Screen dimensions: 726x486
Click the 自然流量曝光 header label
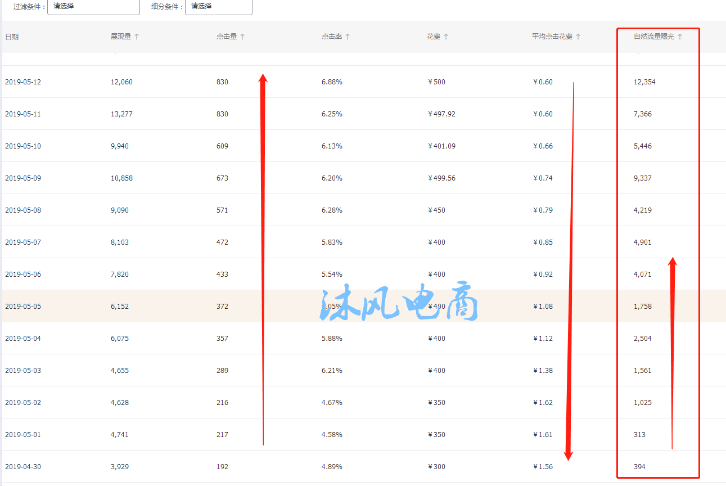pyautogui.click(x=654, y=37)
